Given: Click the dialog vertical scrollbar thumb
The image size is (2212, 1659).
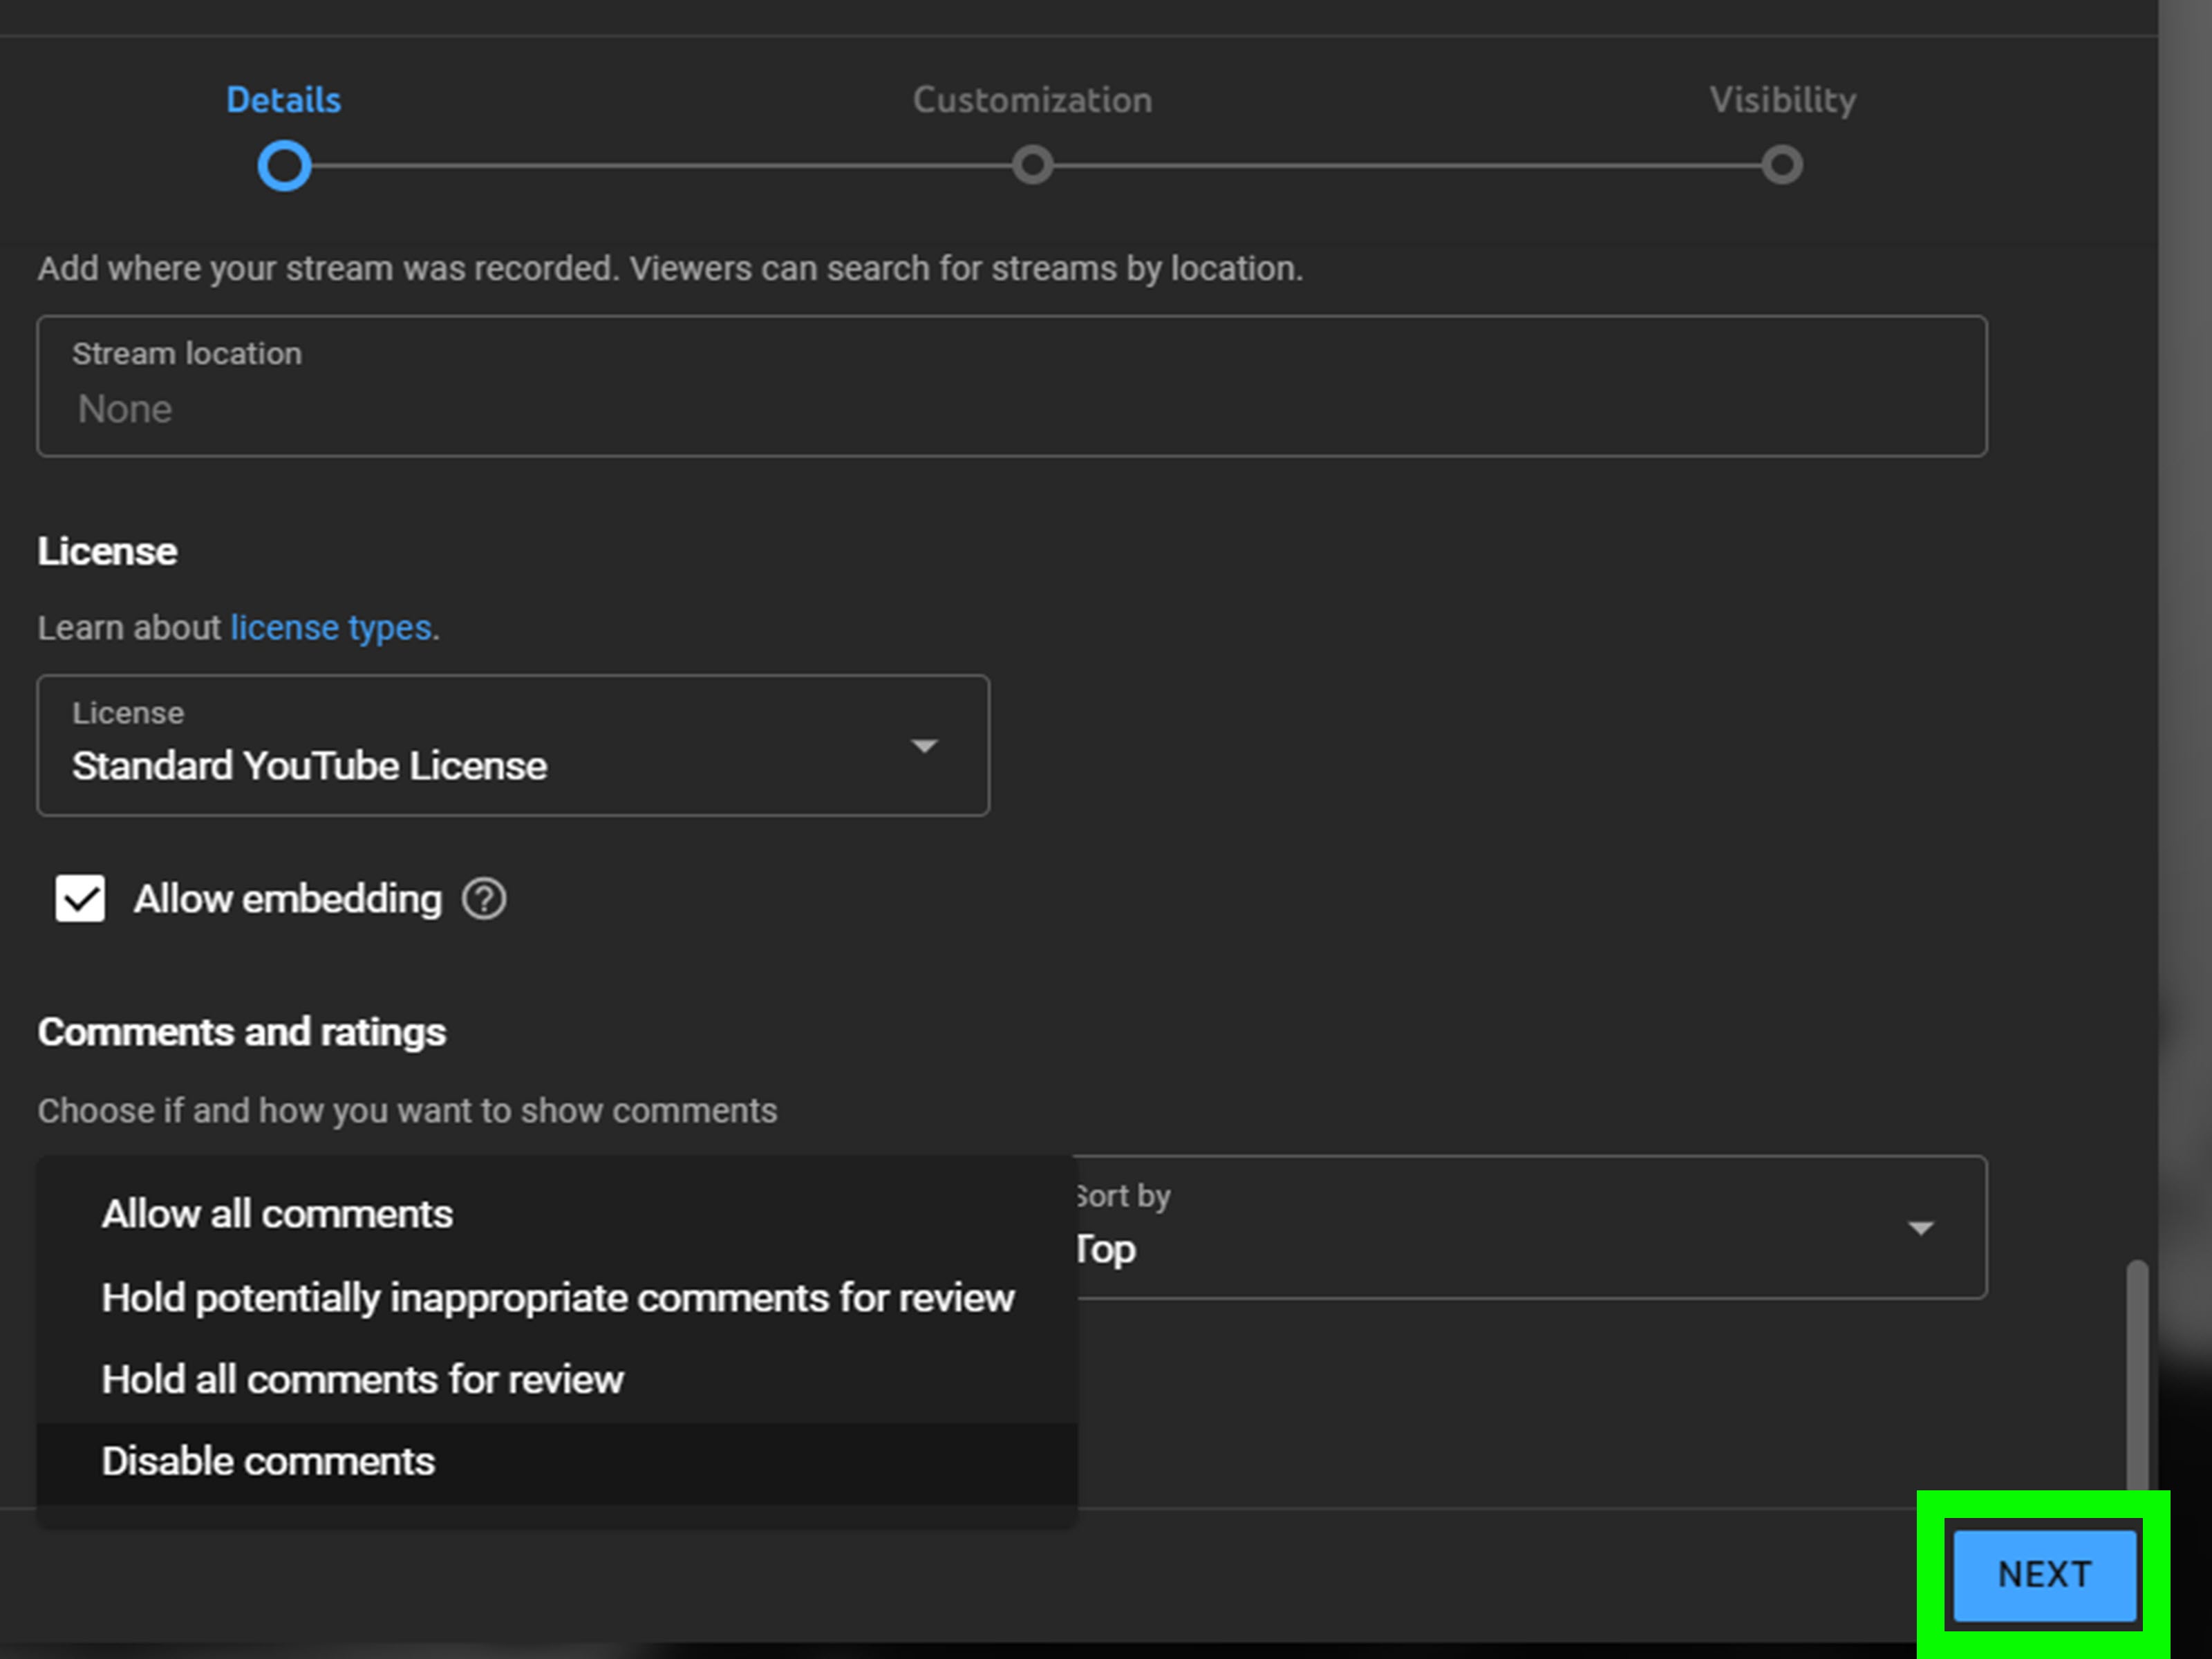Looking at the screenshot, I should [2137, 1375].
